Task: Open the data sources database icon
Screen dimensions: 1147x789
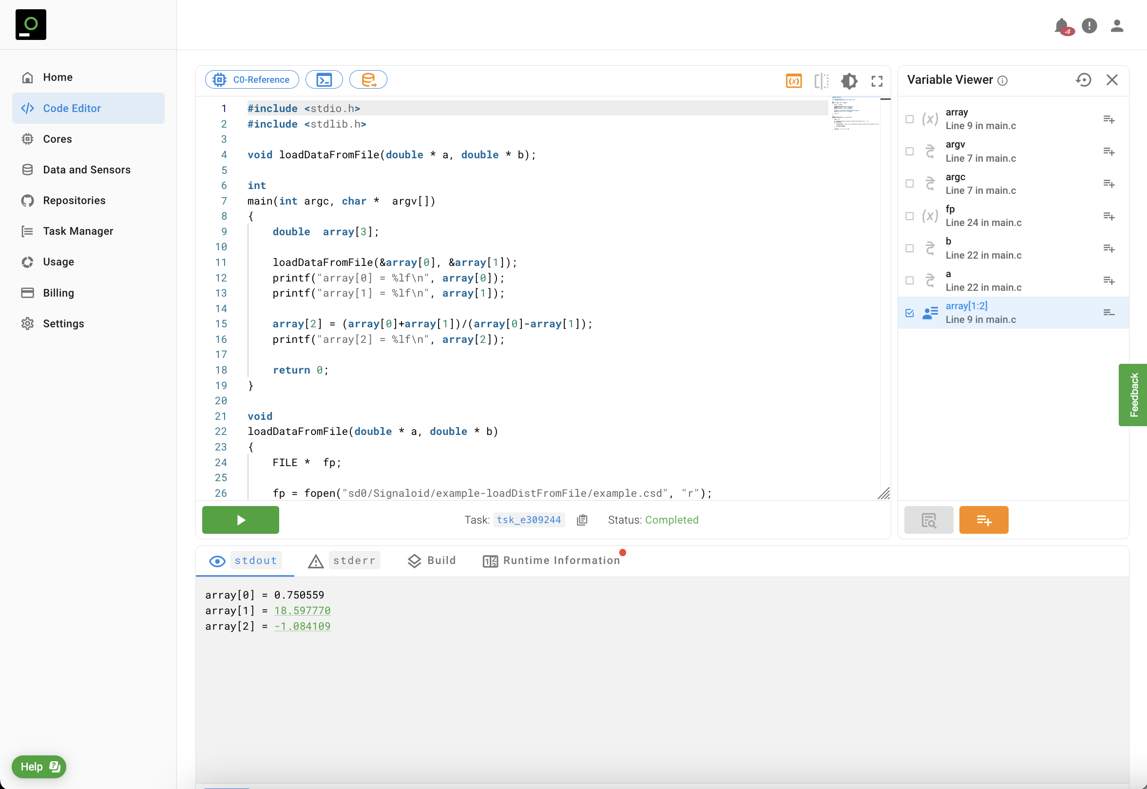Action: click(368, 79)
